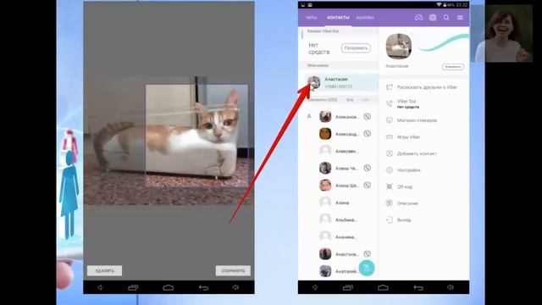The height and width of the screenshot is (305, 542).
Task: Tap the home icon in the photo crop window
Action: (x=169, y=287)
